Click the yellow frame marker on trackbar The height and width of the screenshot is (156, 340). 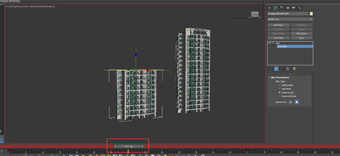tap(128, 151)
